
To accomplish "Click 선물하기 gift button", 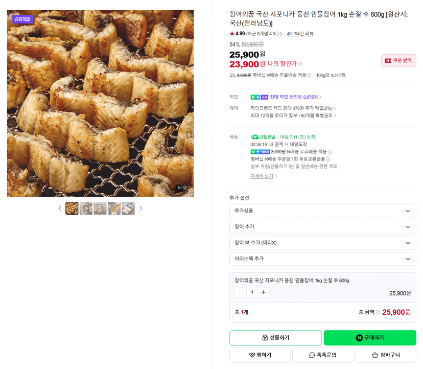I will click(x=275, y=338).
